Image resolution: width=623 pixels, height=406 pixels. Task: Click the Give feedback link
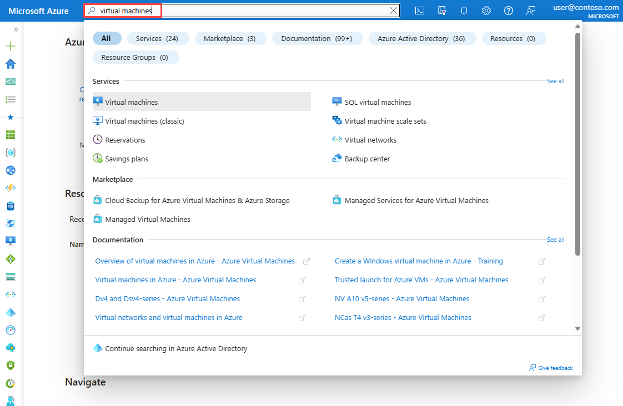click(x=555, y=368)
